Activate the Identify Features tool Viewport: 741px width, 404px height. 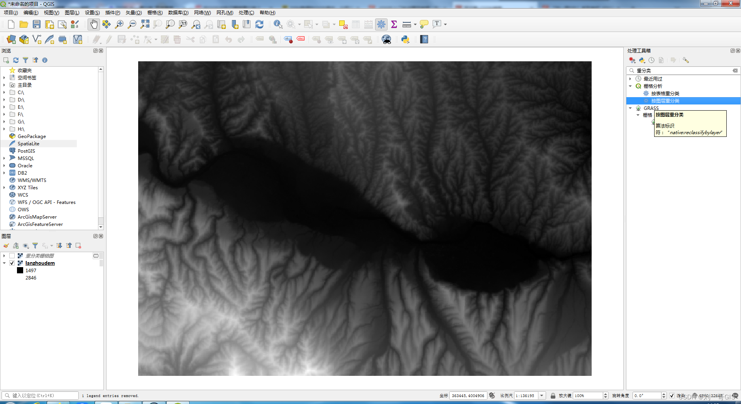278,24
